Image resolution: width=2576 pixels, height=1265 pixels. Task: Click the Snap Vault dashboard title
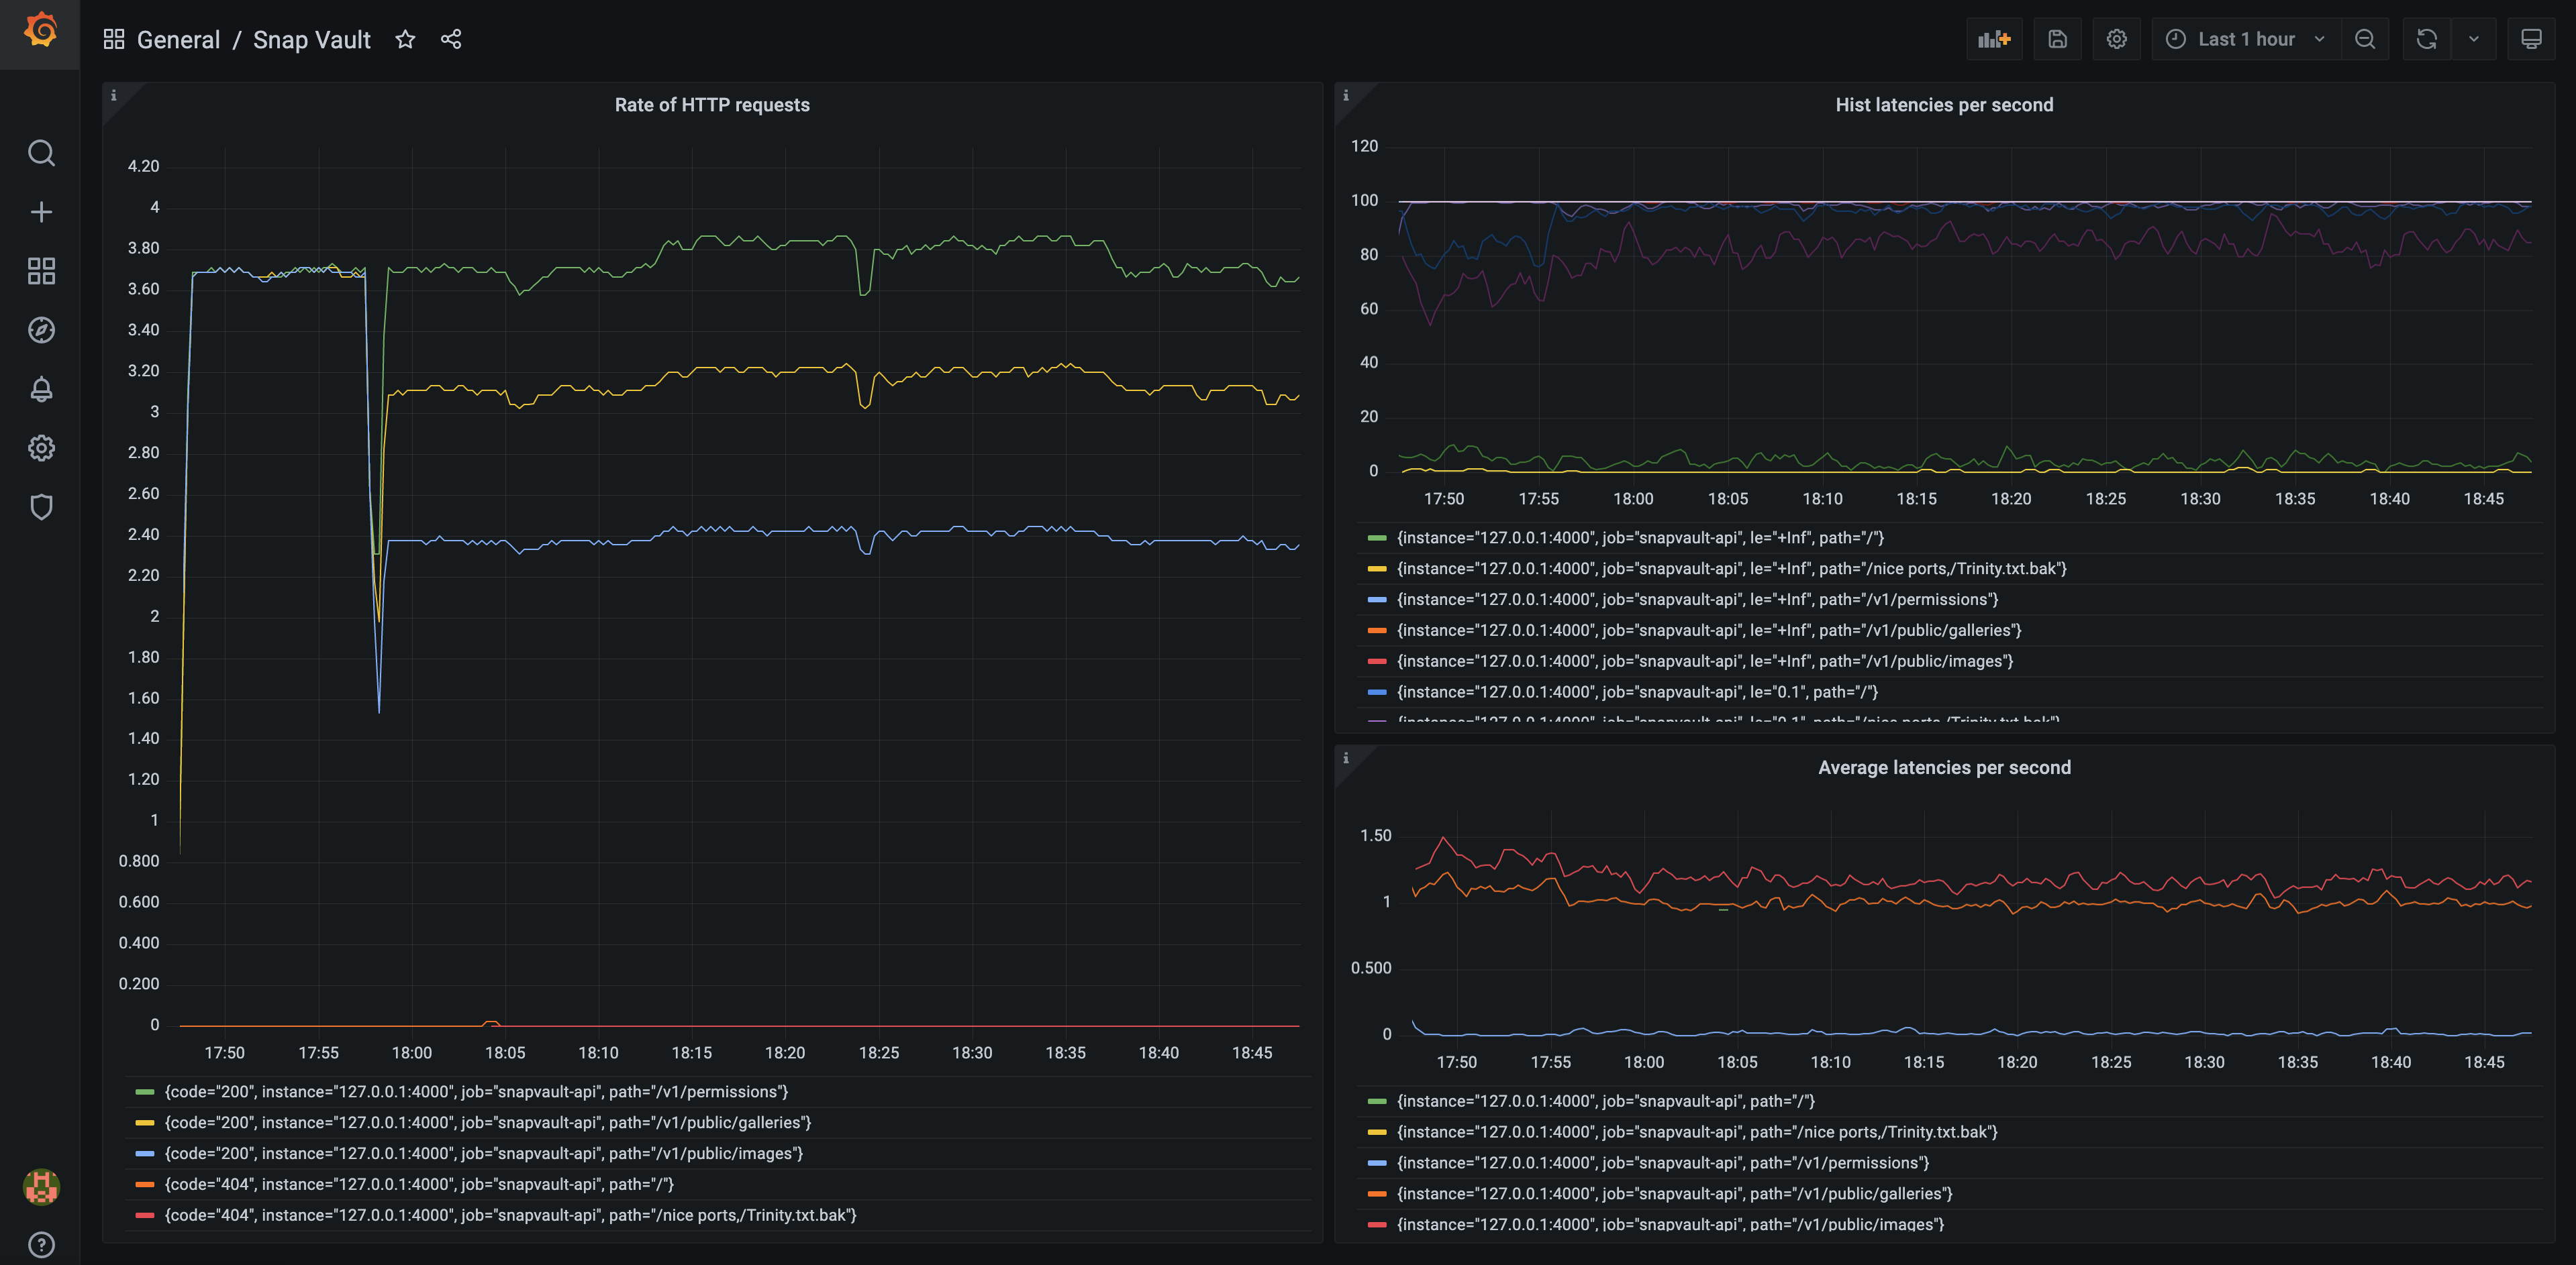pos(311,40)
